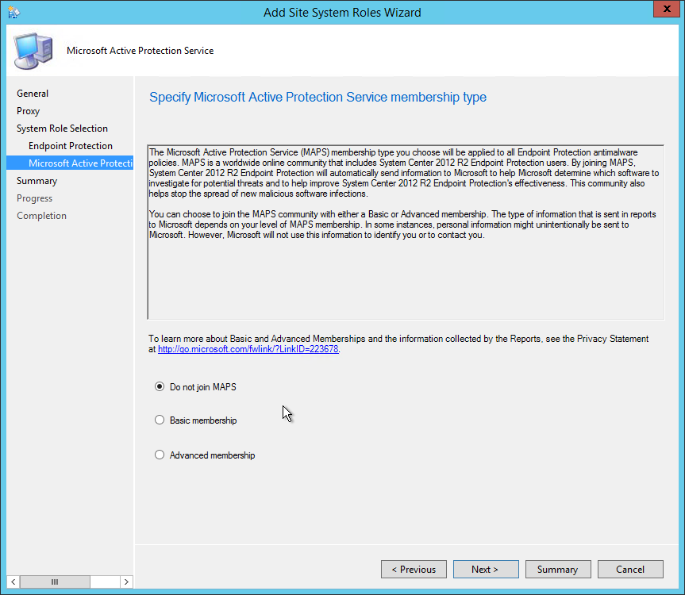685x595 pixels.
Task: Select Endpoint Protection in sidebar
Action: coord(71,146)
